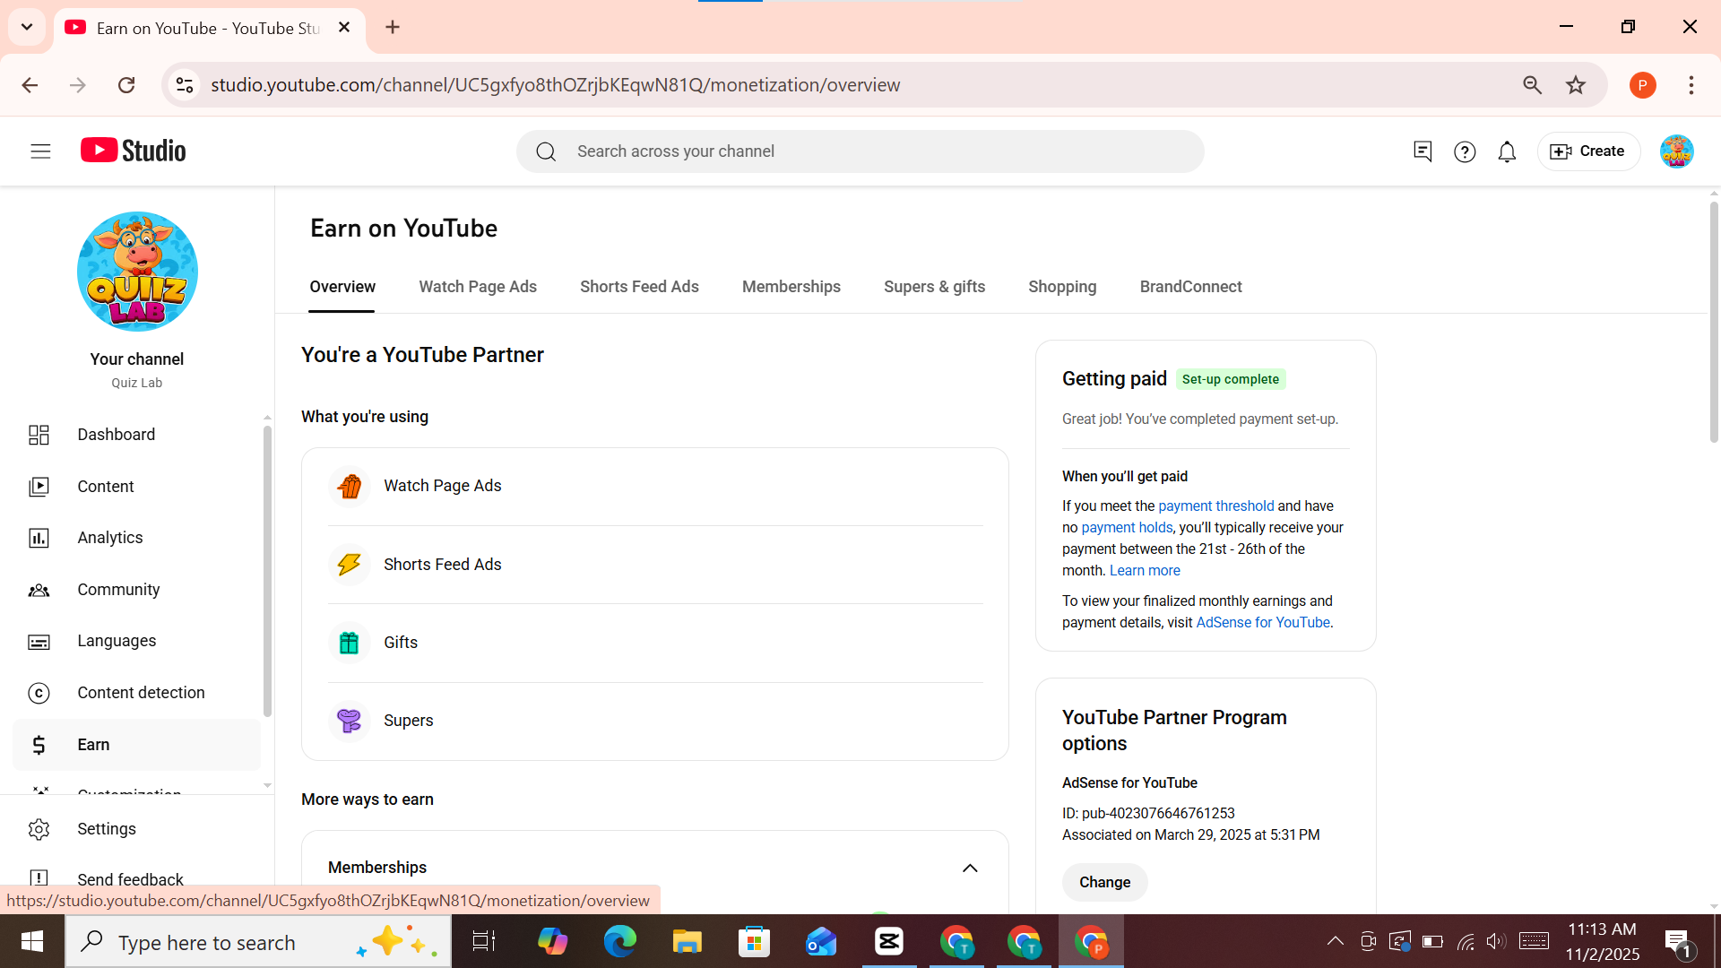
Task: Launch CapCut from the taskbar
Action: 889,941
